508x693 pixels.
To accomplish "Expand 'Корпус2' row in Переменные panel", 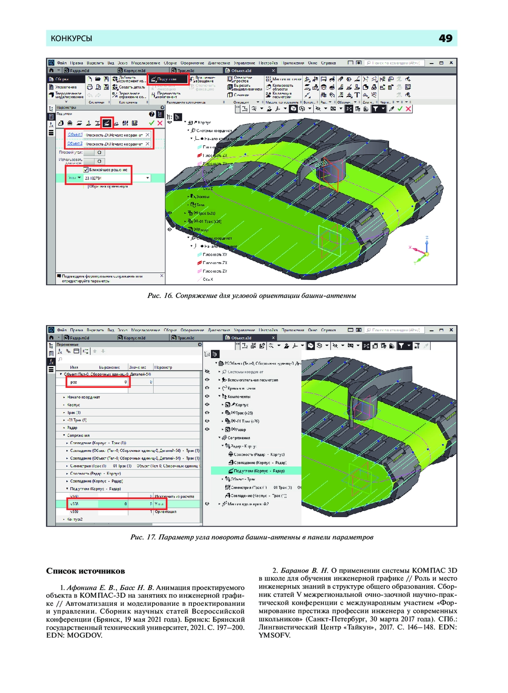I will point(64,519).
